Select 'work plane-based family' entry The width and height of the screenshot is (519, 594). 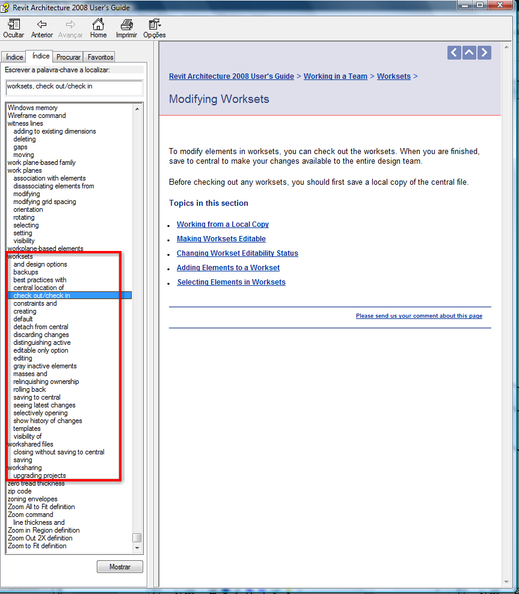coord(41,162)
